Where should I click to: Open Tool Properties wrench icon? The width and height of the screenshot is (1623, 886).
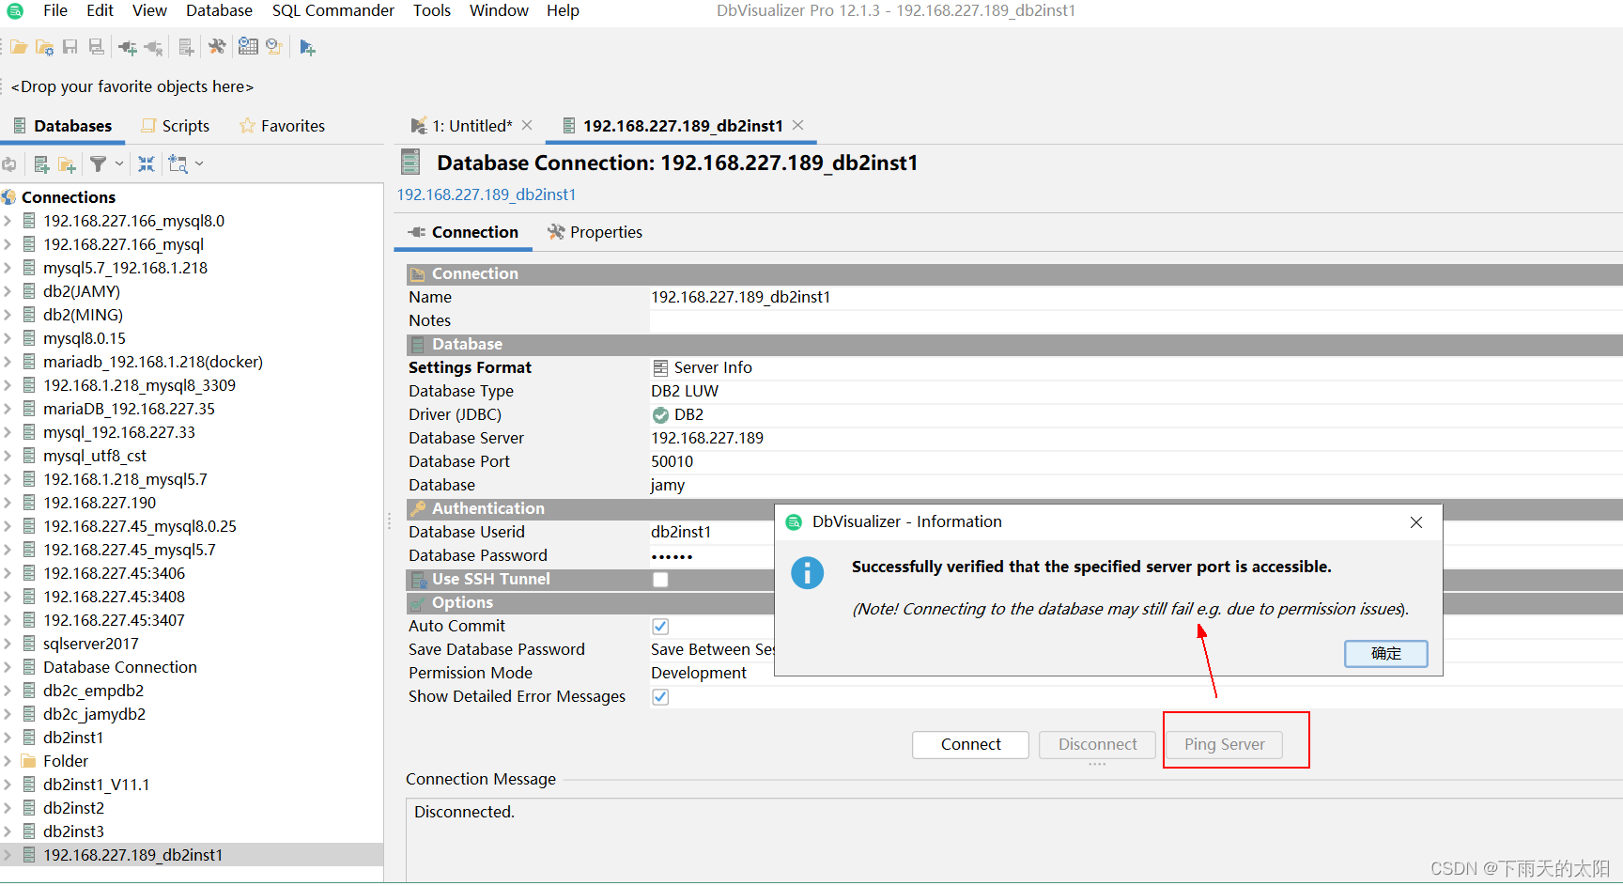(217, 47)
